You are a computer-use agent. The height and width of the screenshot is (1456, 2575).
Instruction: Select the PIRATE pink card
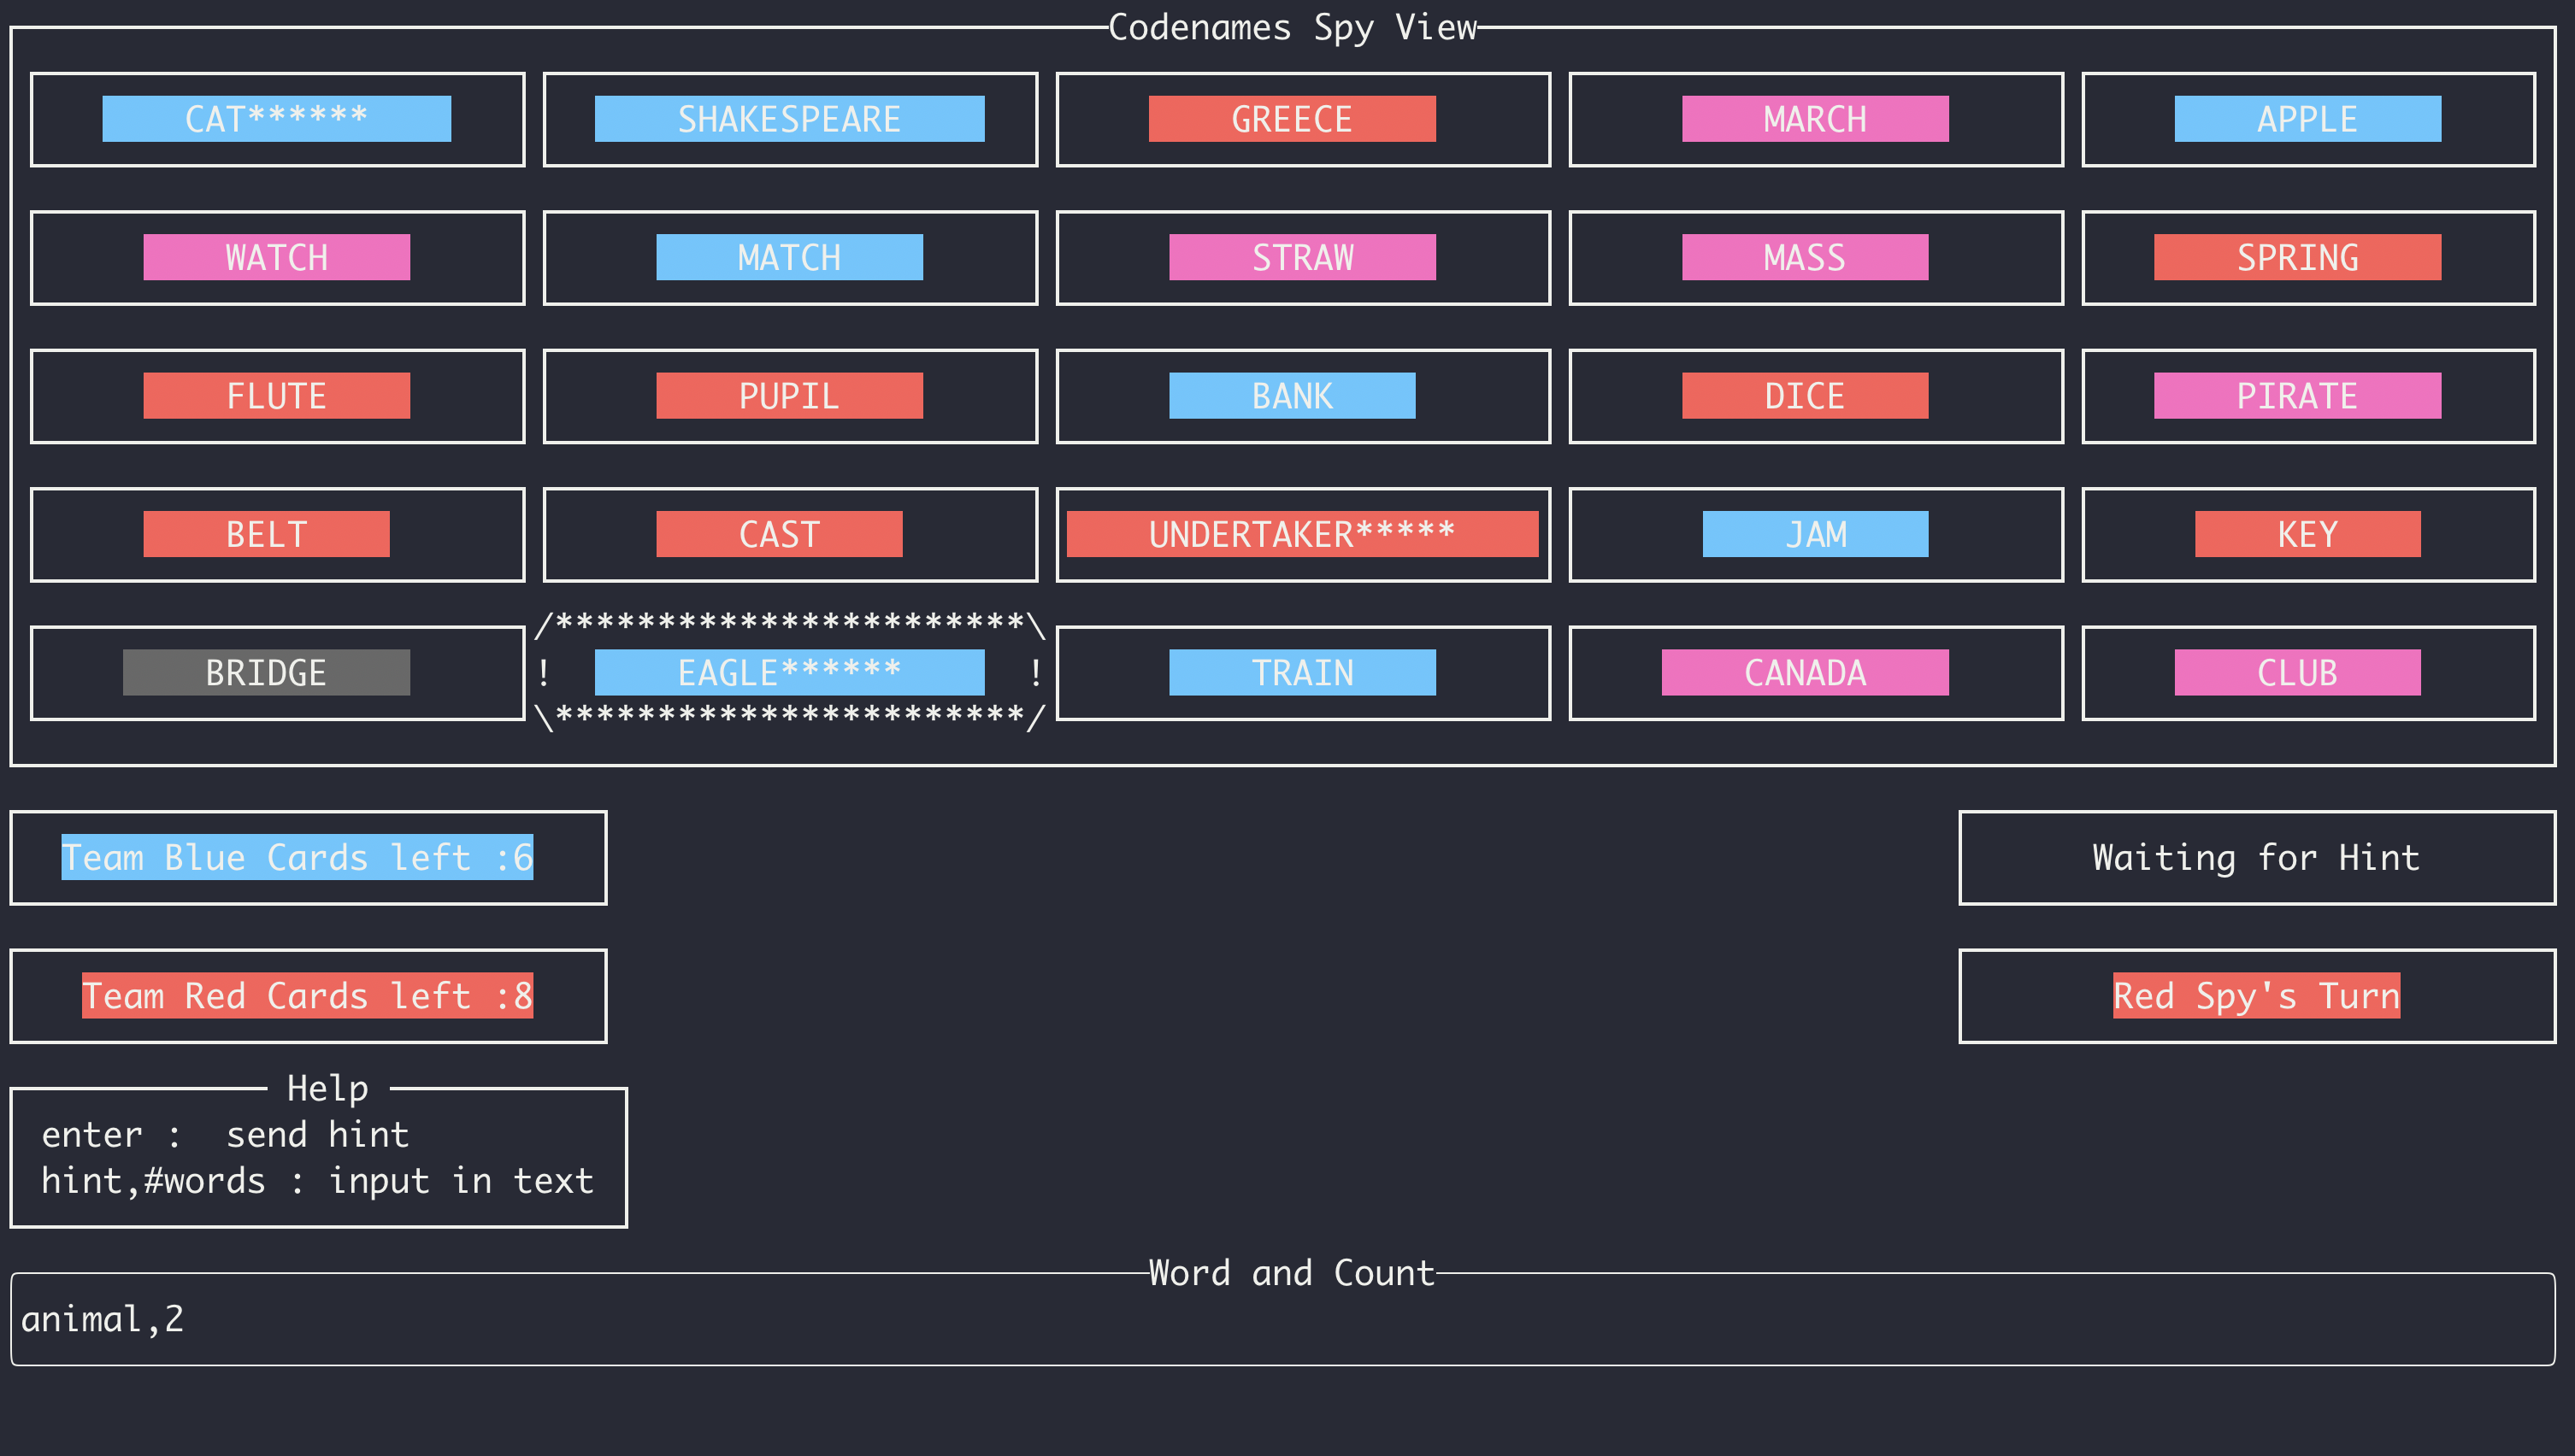tap(2309, 396)
